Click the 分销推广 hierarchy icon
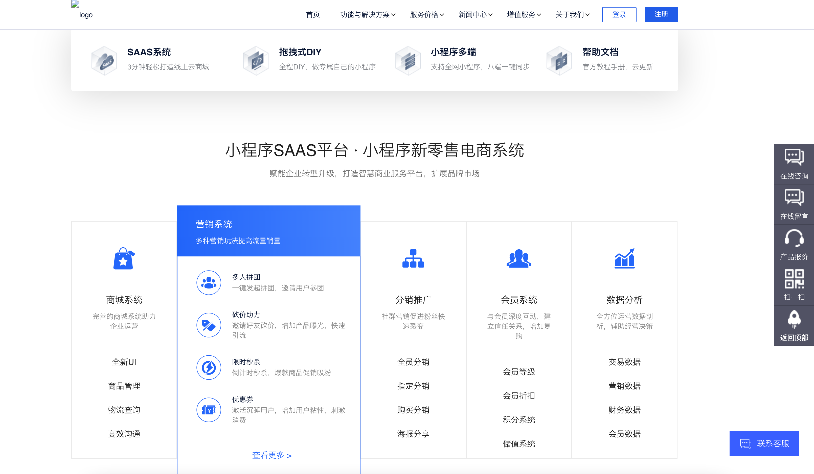This screenshot has height=474, width=814. pyautogui.click(x=413, y=258)
